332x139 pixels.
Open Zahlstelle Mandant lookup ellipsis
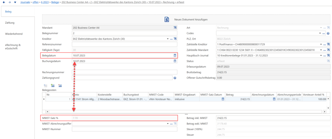pyautogui.click(x=324, y=50)
